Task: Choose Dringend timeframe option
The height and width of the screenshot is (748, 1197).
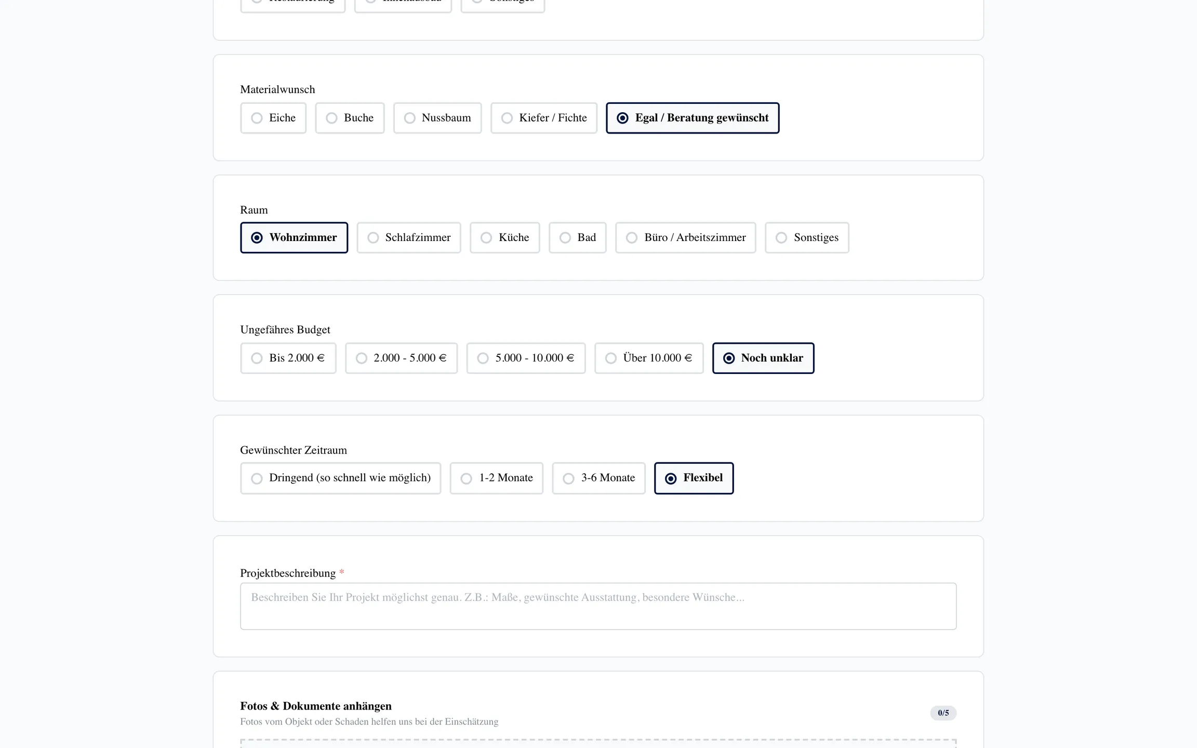Action: pos(341,478)
